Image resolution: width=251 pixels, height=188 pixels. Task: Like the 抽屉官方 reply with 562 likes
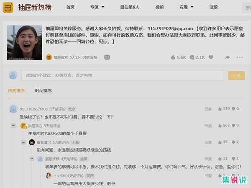tap(220, 126)
